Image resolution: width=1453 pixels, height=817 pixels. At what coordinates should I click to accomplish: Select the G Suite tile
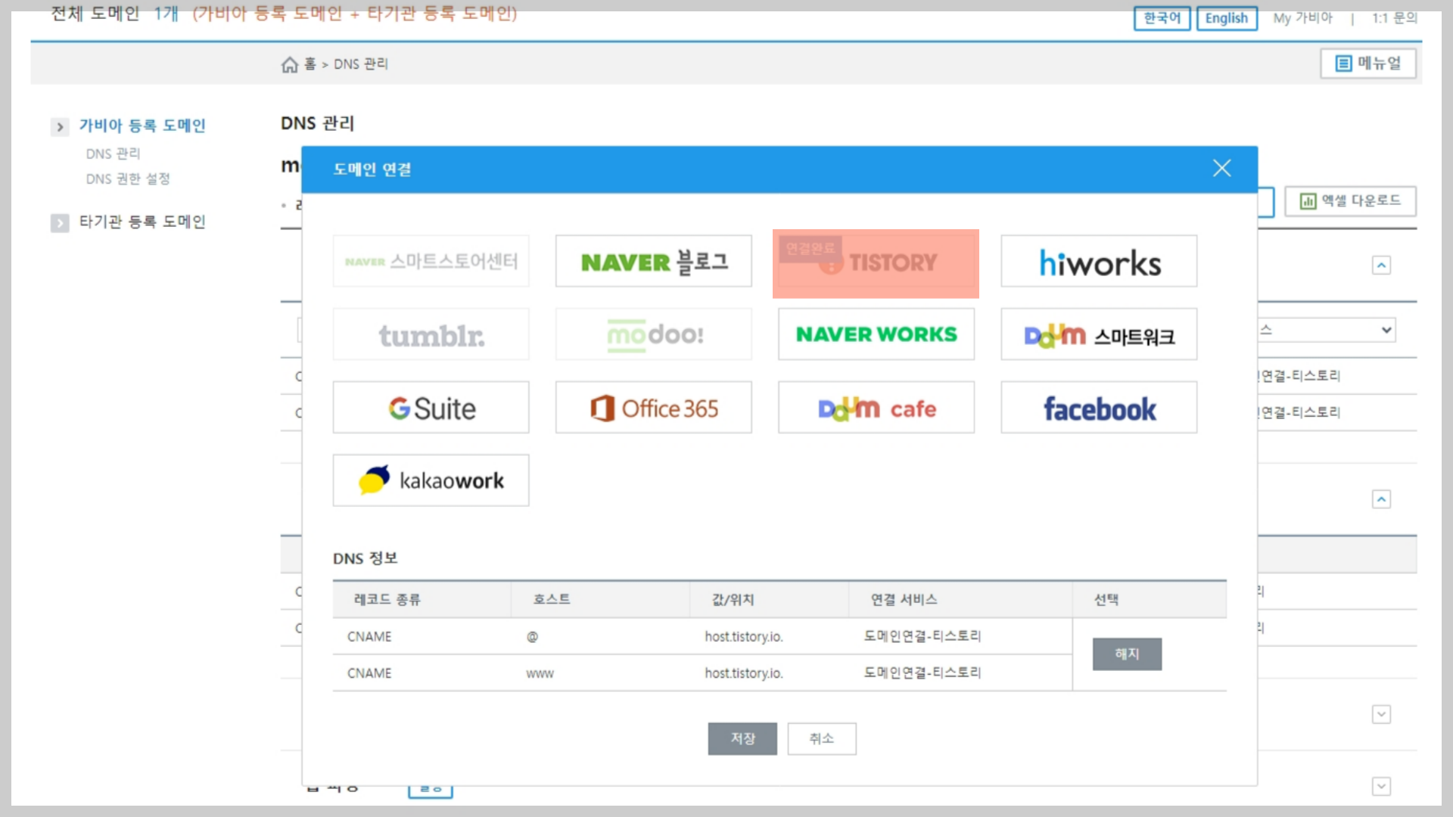pos(431,408)
